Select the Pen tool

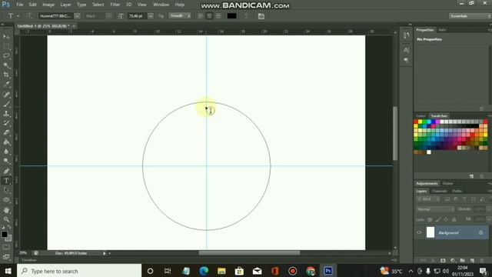[x=6, y=171]
